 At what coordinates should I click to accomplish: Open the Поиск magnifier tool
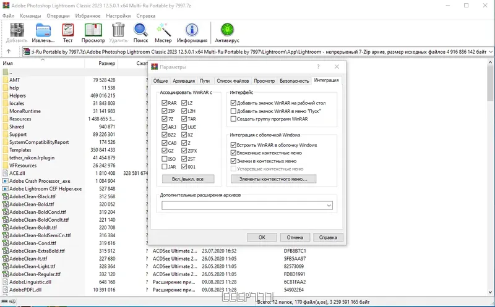(140, 30)
